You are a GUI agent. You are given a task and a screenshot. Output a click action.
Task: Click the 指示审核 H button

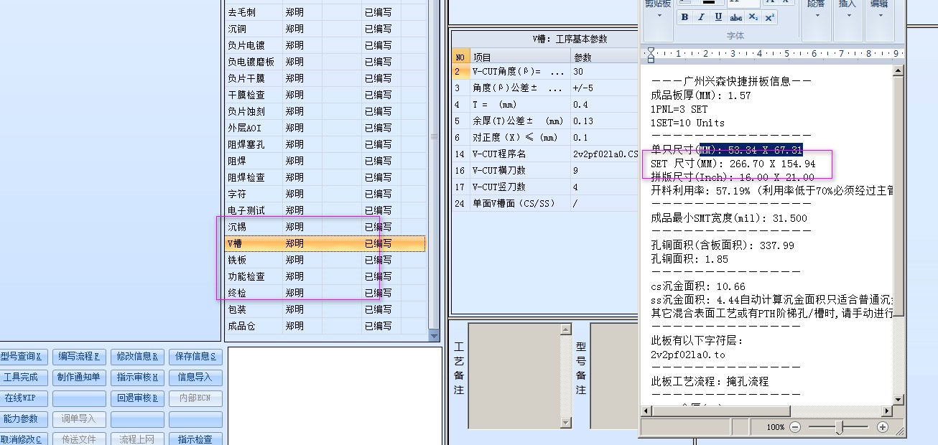137,378
